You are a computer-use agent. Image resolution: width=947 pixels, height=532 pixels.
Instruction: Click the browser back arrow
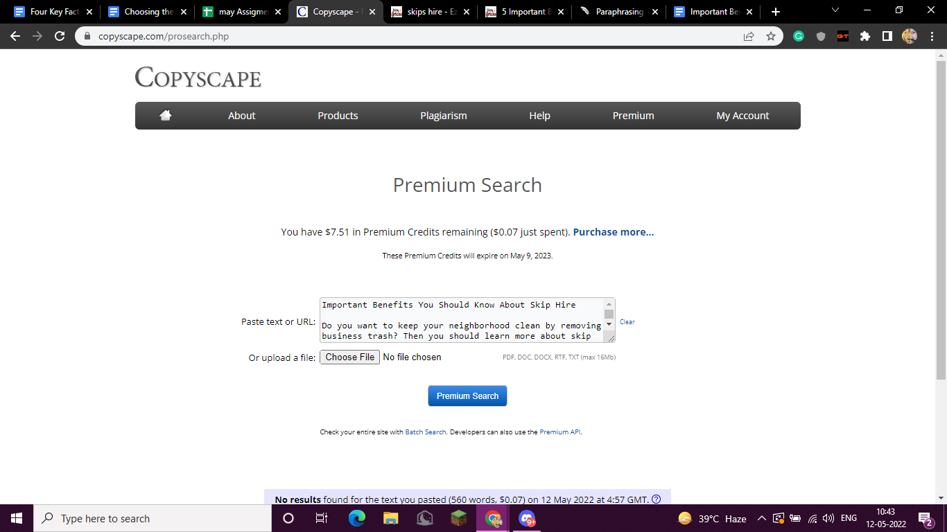pos(15,36)
